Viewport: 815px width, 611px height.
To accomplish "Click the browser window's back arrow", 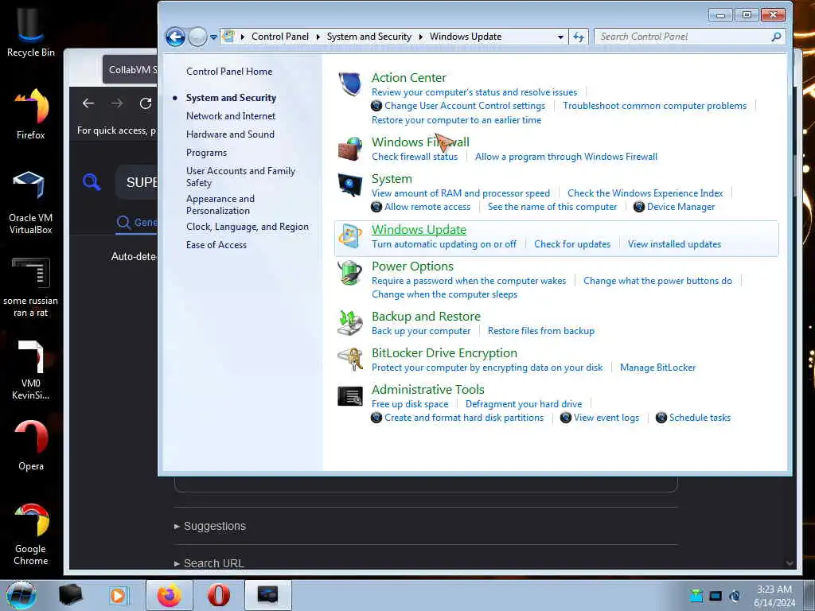I will click(88, 103).
